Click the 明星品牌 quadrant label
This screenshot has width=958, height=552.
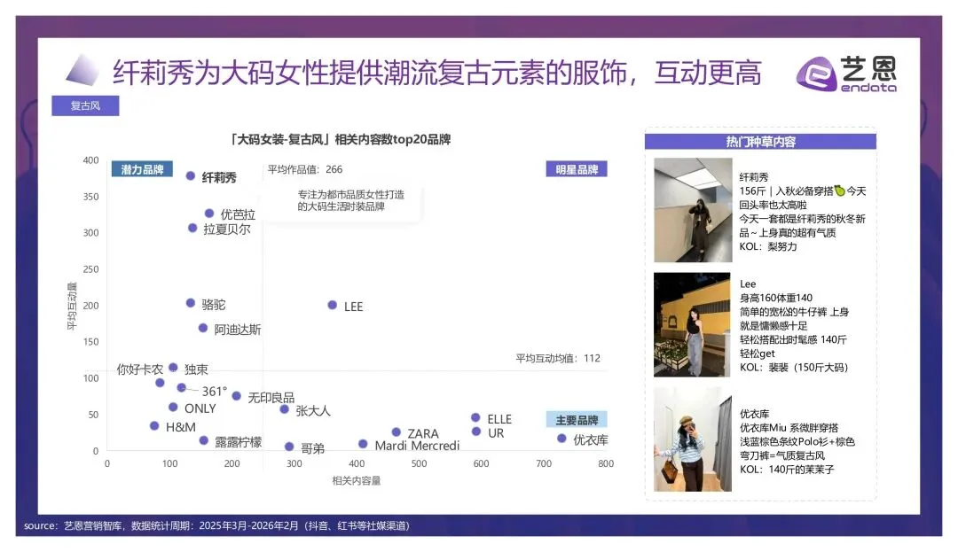pos(577,169)
